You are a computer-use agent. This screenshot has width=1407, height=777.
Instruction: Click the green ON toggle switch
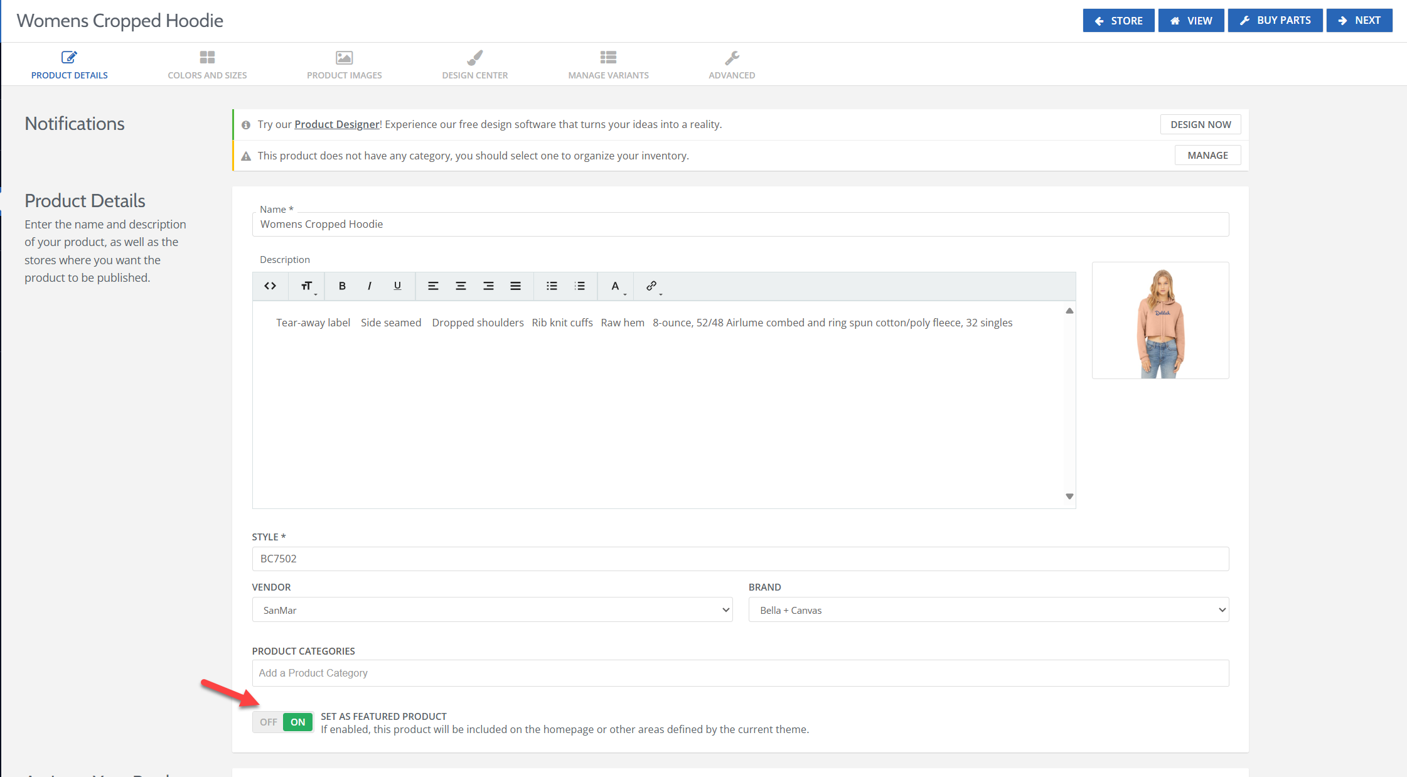pyautogui.click(x=297, y=722)
